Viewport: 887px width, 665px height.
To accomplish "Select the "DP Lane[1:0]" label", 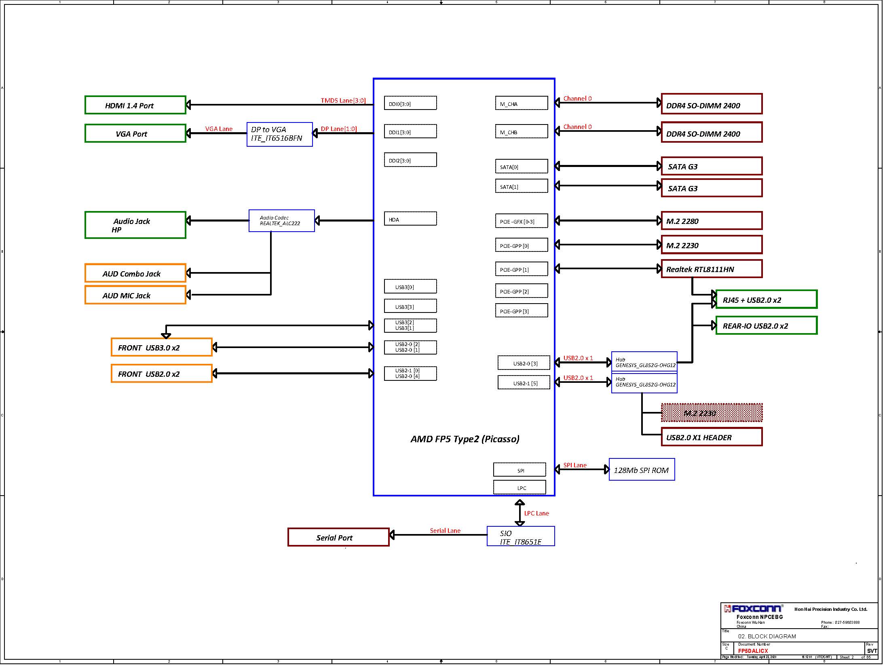I will (339, 129).
